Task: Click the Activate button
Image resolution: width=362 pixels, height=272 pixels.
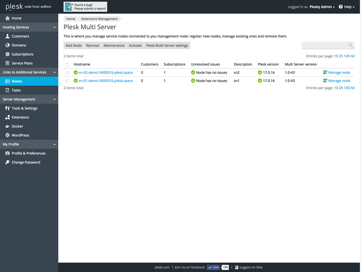Action: click(135, 46)
